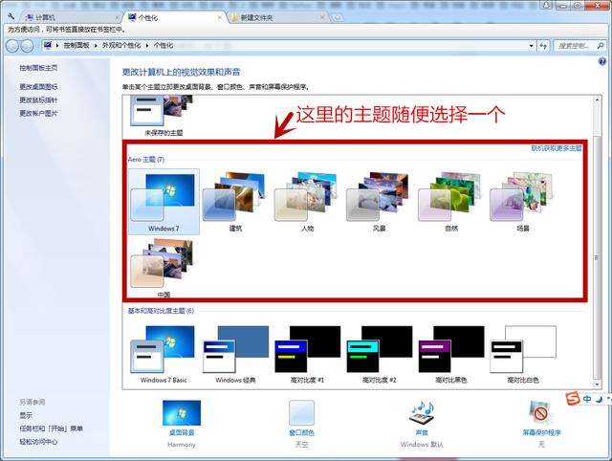Click the 屏幕保护程序 text link
The height and width of the screenshot is (461, 612).
click(x=541, y=433)
